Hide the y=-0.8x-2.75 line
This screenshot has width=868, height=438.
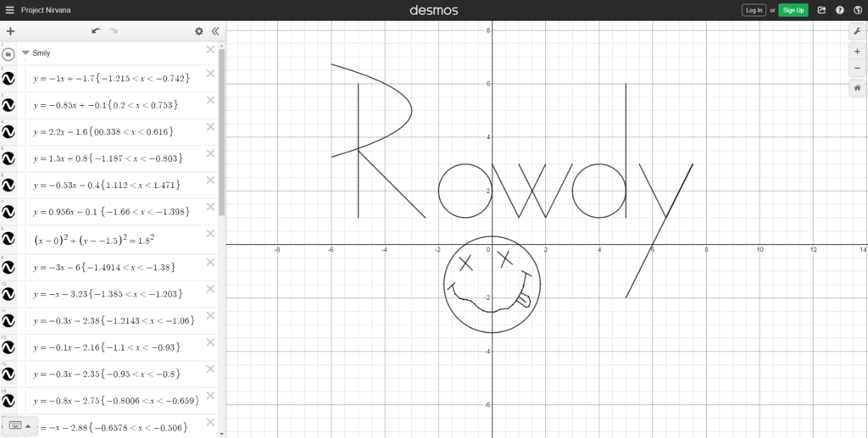tap(8, 401)
